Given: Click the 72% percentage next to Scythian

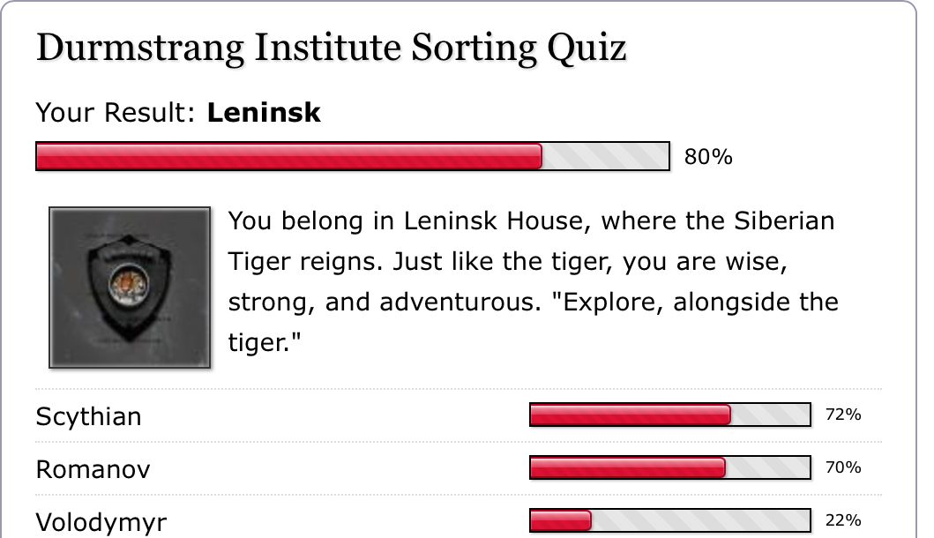Looking at the screenshot, I should pos(843,414).
